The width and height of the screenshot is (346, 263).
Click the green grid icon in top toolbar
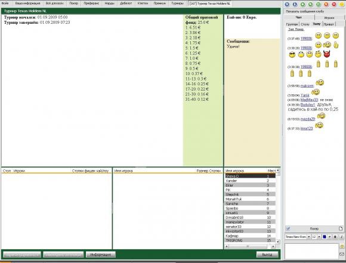pyautogui.click(x=319, y=4)
